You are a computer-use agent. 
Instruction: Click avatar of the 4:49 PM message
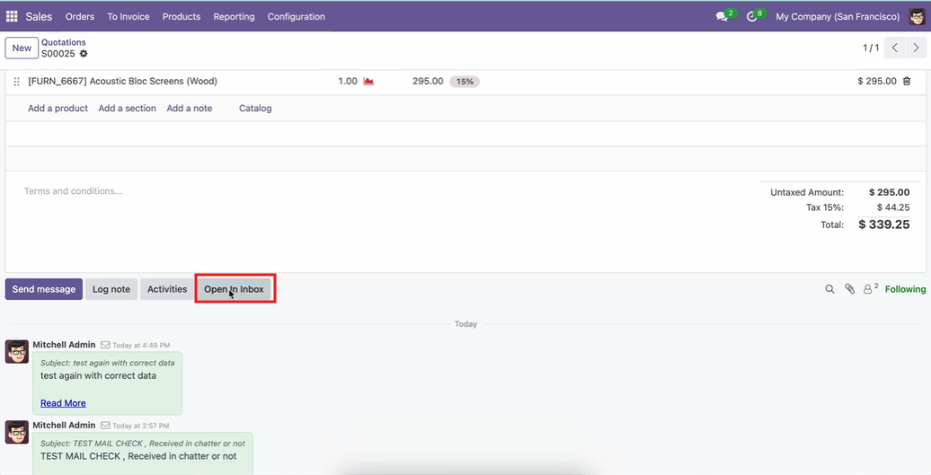pyautogui.click(x=17, y=352)
